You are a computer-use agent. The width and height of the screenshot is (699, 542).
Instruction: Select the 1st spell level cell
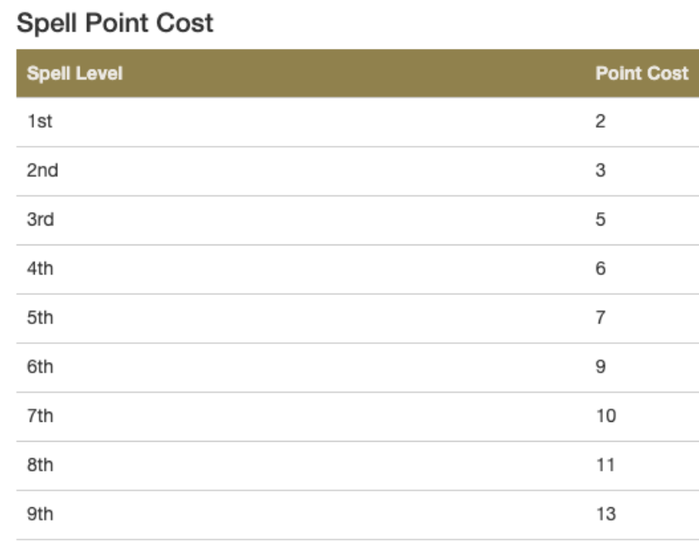tap(40, 122)
